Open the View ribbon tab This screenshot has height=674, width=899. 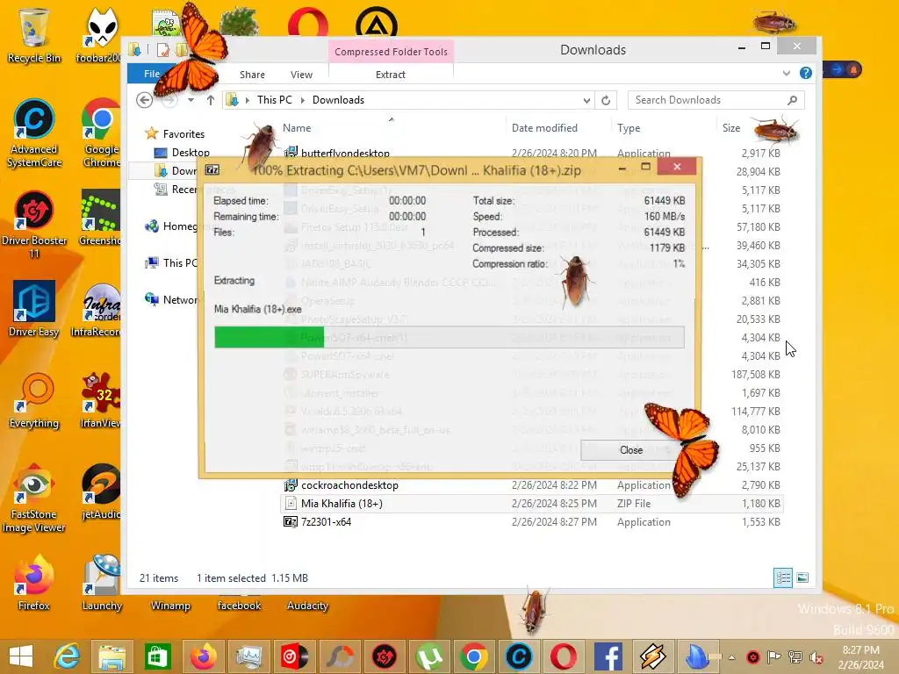301,75
